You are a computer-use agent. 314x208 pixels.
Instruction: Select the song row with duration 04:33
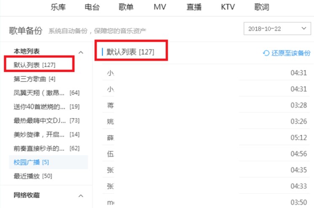click(206, 186)
